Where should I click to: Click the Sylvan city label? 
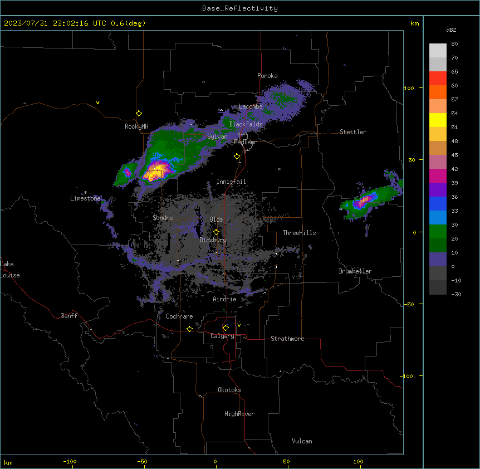[x=217, y=136]
